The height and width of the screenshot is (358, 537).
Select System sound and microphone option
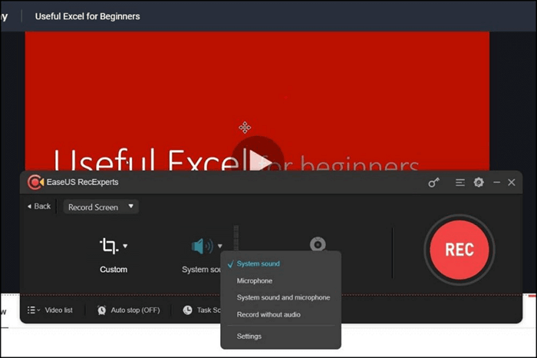[x=283, y=297]
